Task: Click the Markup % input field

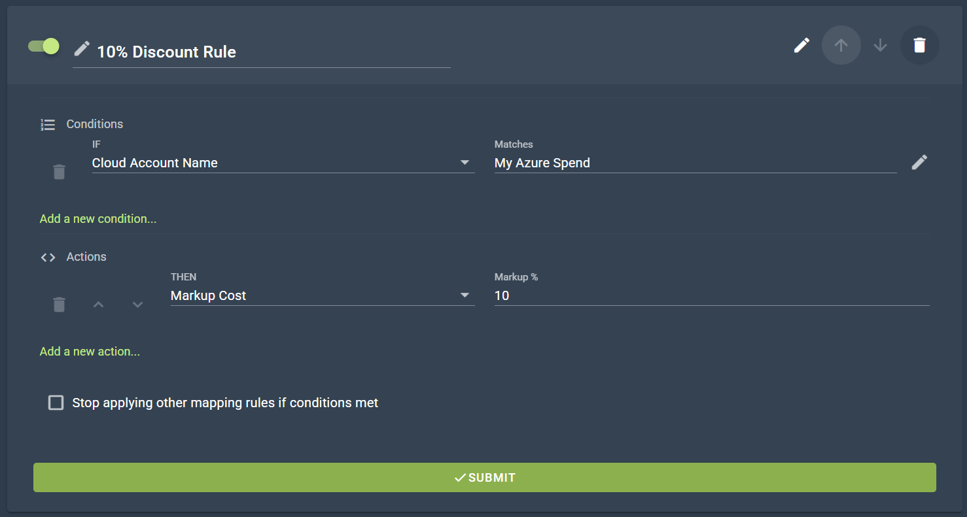Action: pyautogui.click(x=711, y=295)
